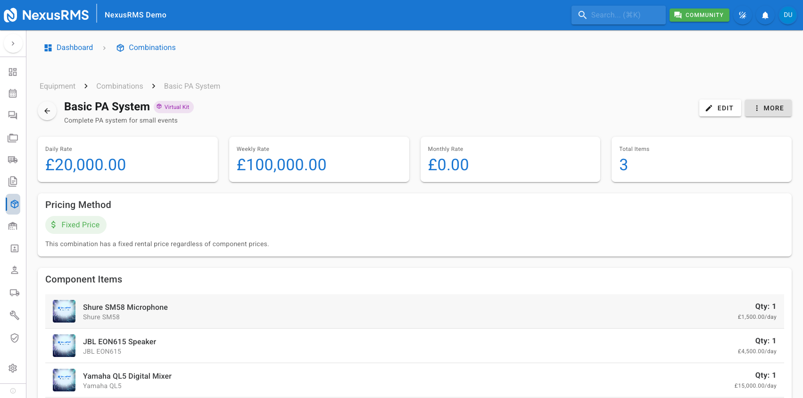
Task: Click the Daily Rate £20,000.00 value
Action: click(x=85, y=165)
